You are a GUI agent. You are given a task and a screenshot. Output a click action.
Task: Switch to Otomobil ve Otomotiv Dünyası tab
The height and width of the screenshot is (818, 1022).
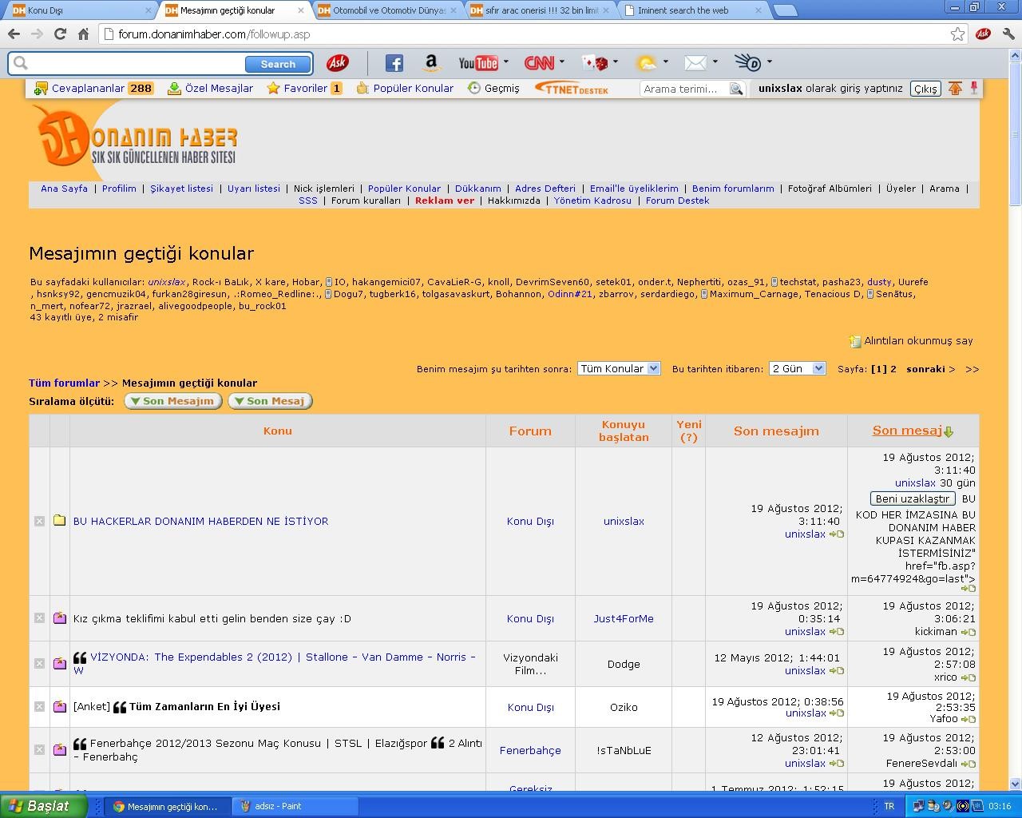390,10
